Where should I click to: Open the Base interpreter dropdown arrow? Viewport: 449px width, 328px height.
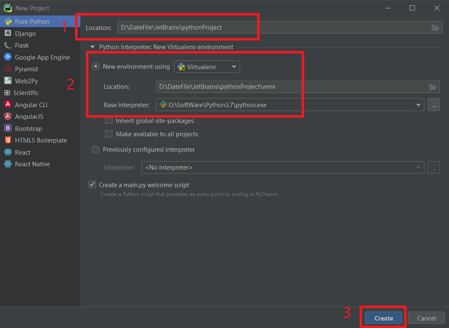pyautogui.click(x=418, y=105)
